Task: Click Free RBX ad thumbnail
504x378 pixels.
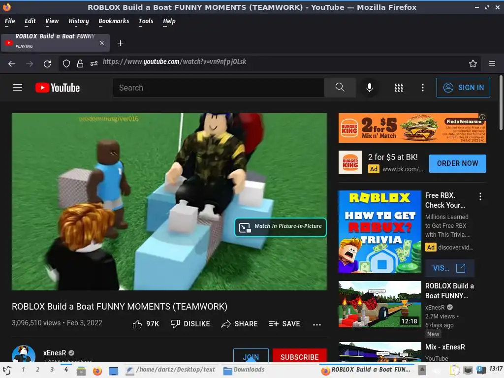Action: pos(379,232)
